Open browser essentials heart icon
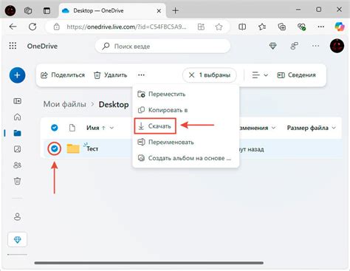The width and height of the screenshot is (350, 271). tap(301, 27)
